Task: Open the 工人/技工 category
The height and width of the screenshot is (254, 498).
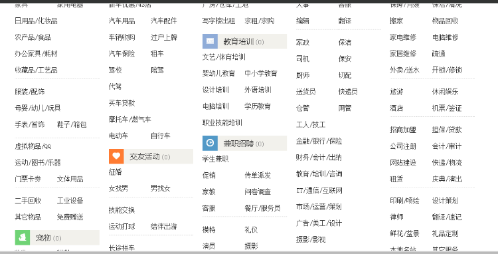Action: click(x=311, y=124)
